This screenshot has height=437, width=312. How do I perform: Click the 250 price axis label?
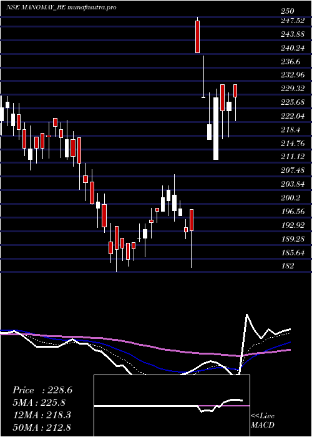[x=288, y=11]
